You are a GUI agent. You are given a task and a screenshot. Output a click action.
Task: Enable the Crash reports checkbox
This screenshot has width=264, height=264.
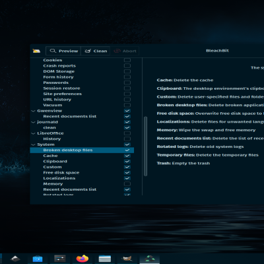(x=127, y=66)
